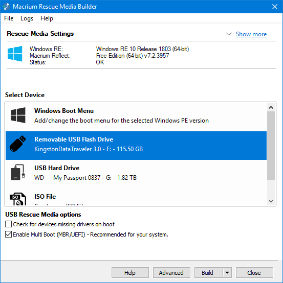Click Add/change the boot menu description
Screen dimensions: 283x283
[121, 121]
